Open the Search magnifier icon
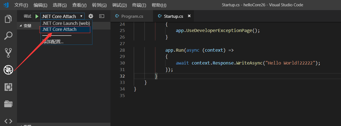 click(x=8, y=36)
